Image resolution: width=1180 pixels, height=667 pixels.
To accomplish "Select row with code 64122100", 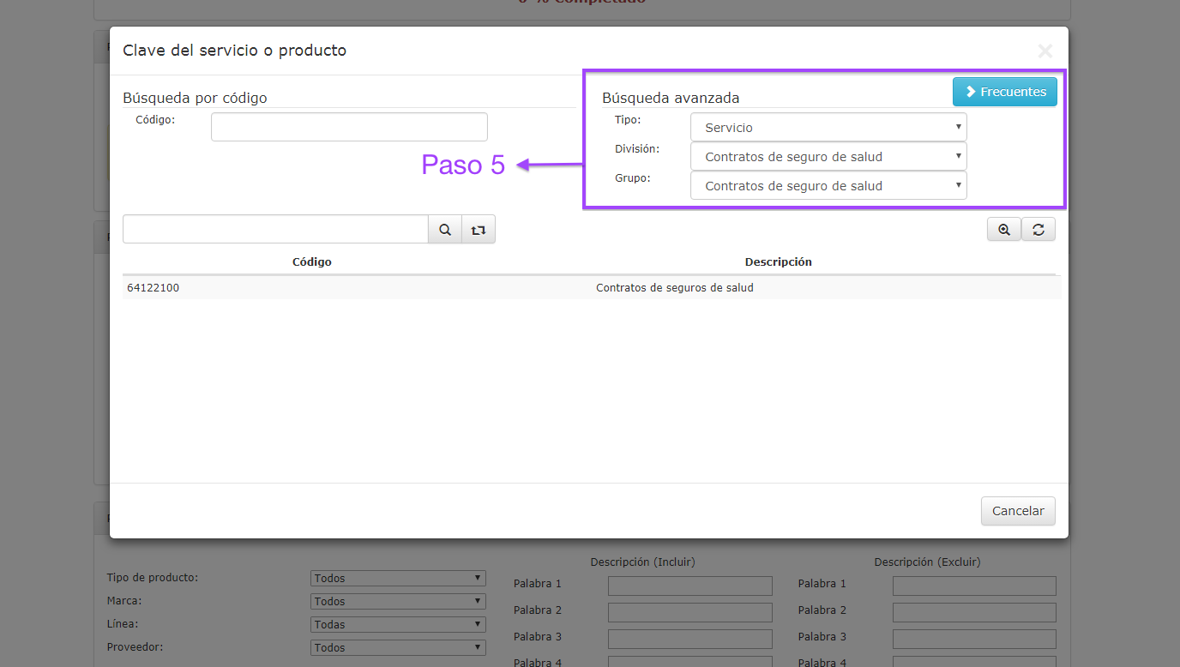I will (154, 288).
